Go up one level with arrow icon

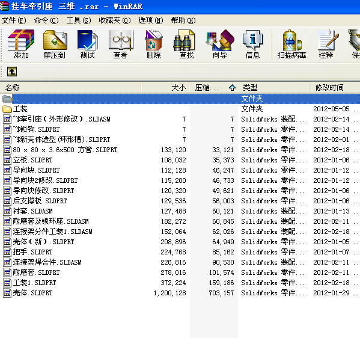(x=11, y=72)
